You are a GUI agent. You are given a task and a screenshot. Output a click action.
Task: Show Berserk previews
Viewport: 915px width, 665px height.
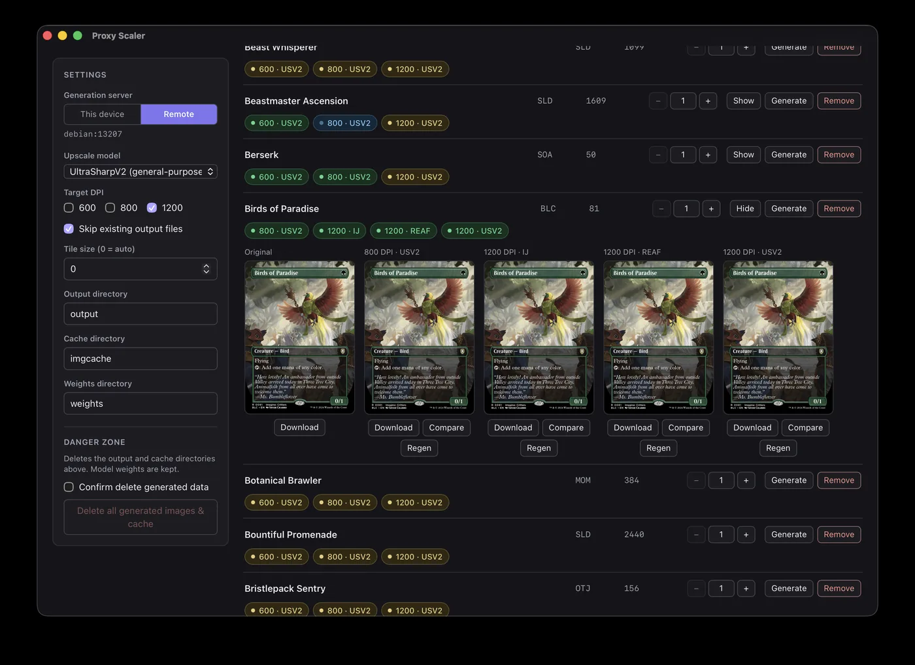pos(744,155)
